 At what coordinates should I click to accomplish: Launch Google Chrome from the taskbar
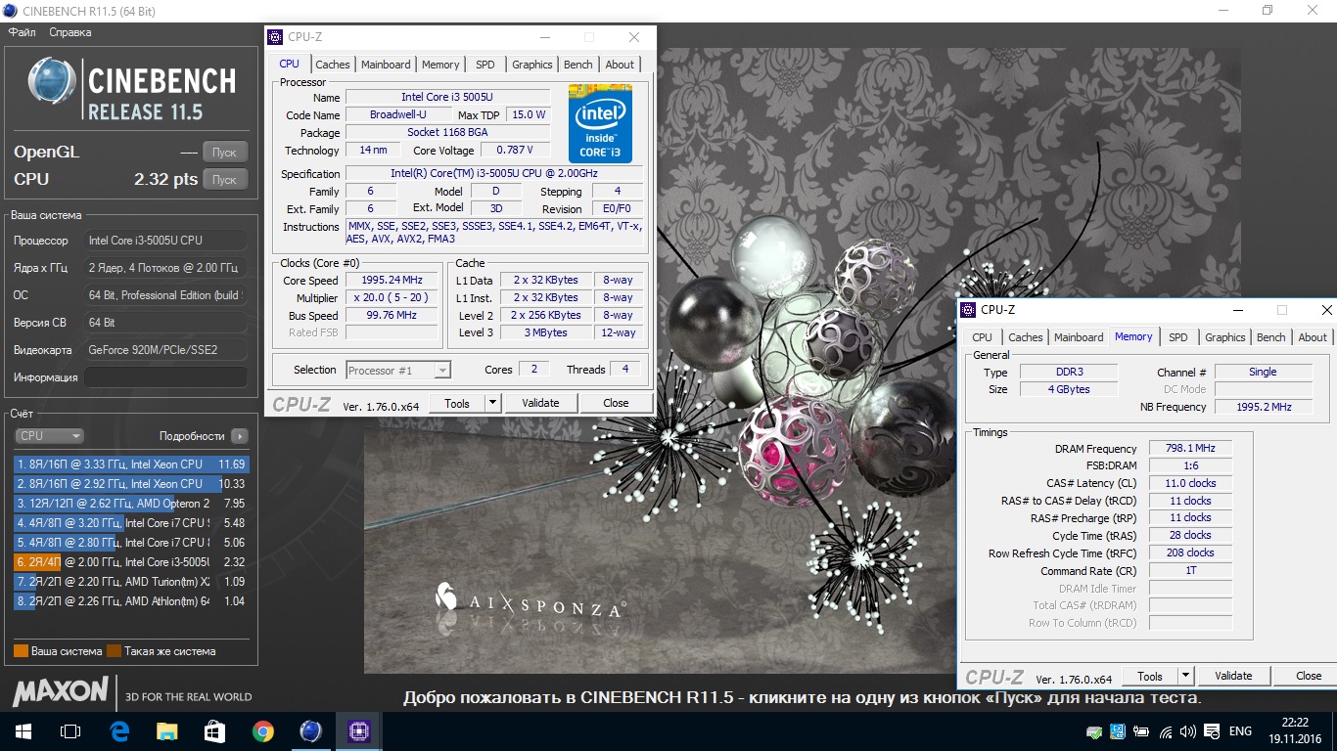click(263, 730)
